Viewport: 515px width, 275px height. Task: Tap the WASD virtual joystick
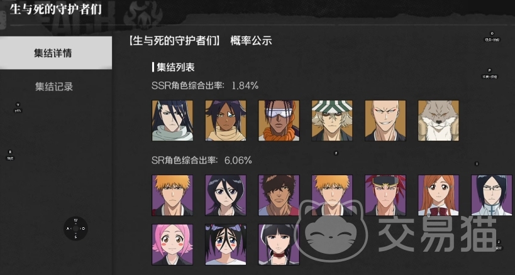(76, 229)
